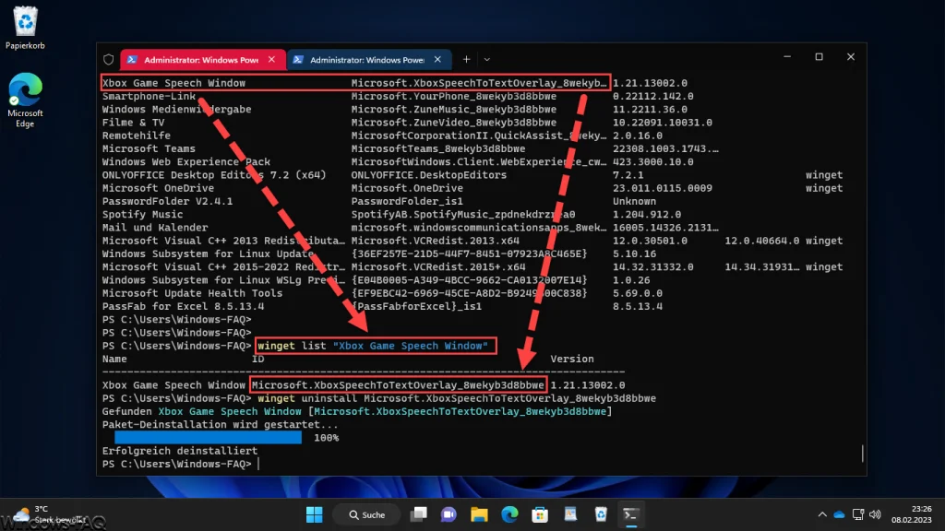Click 'PassFab for Excel 8.5.13.4' entry
Screen dimensions: 945x531
(184, 306)
